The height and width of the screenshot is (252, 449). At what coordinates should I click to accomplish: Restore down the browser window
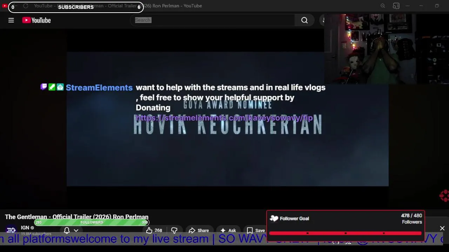(x=437, y=6)
